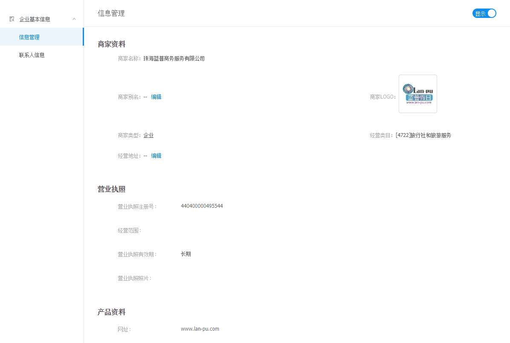Click the 企业基本信息 sidebar icon
Viewport: 510px width, 343px height.
pyautogui.click(x=12, y=19)
